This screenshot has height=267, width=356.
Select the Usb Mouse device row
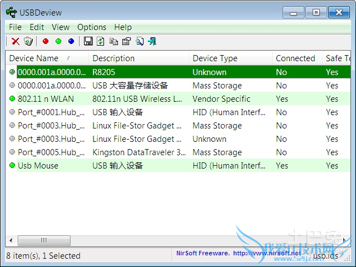click(x=179, y=166)
